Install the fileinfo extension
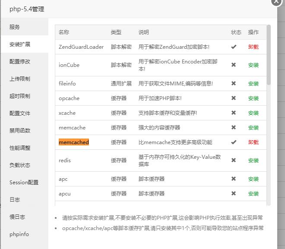The image size is (285, 249). pyautogui.click(x=253, y=84)
